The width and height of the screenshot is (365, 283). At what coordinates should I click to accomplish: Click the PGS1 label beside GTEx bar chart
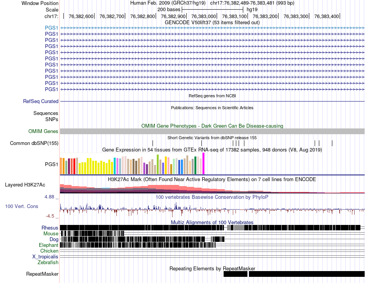click(51, 165)
